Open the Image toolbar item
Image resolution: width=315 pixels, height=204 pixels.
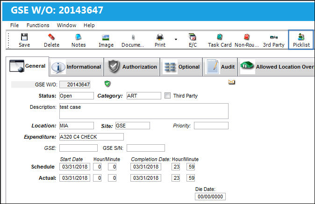106,40
